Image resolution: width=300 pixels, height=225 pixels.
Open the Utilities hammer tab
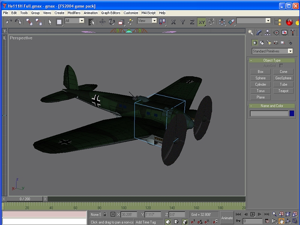tap(293, 33)
